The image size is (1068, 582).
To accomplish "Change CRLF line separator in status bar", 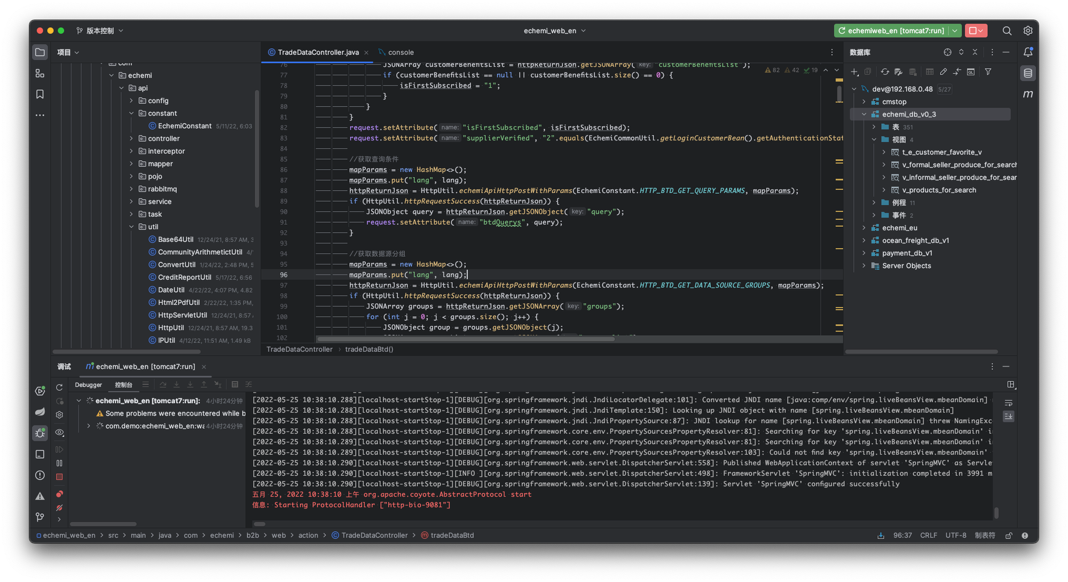I will (x=929, y=536).
